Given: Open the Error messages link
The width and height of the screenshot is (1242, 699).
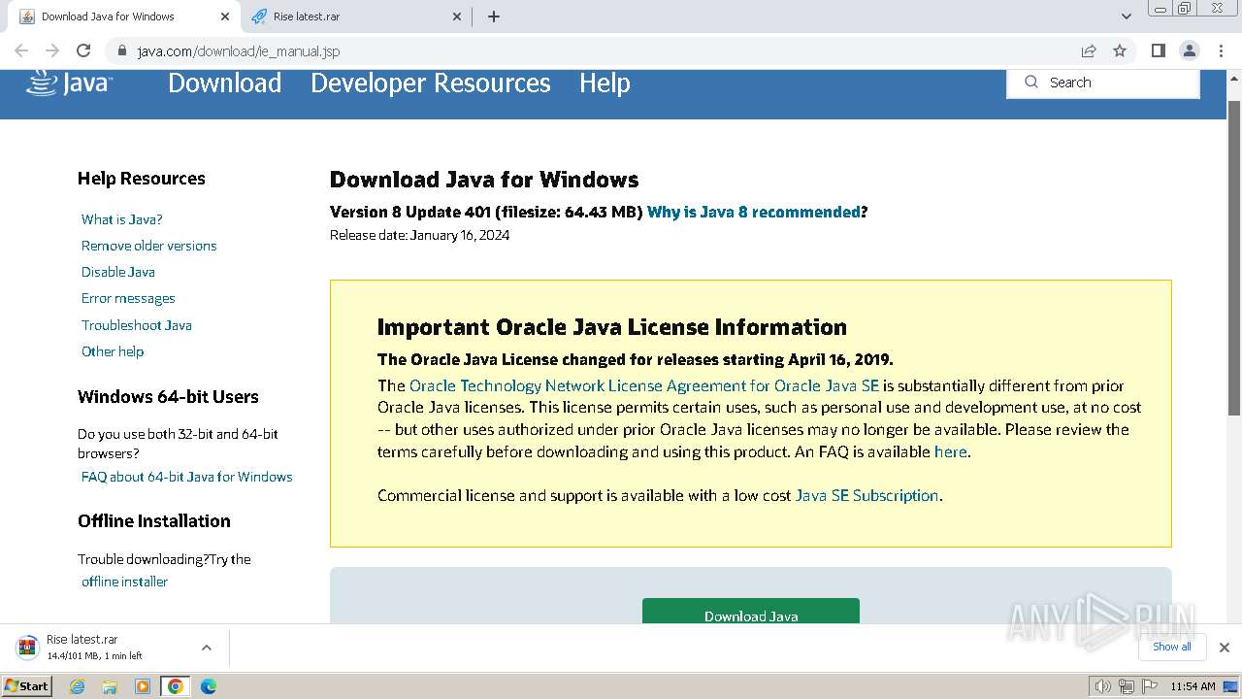Looking at the screenshot, I should (x=128, y=298).
